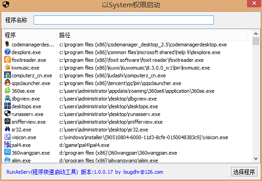Screen dimensions: 262x181
Task: Click the shield icon in title bar
Action: [6, 5]
